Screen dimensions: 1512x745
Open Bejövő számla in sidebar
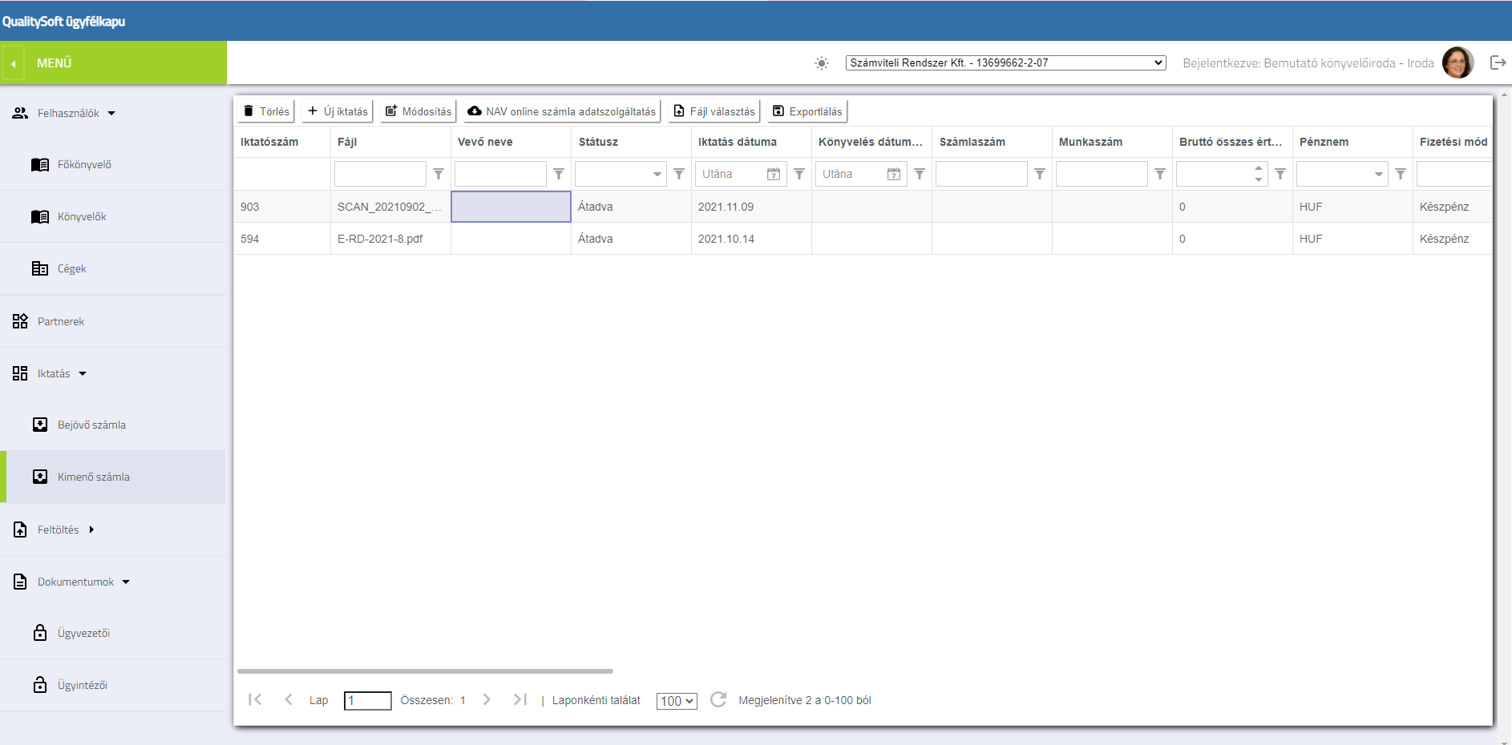[x=91, y=425]
